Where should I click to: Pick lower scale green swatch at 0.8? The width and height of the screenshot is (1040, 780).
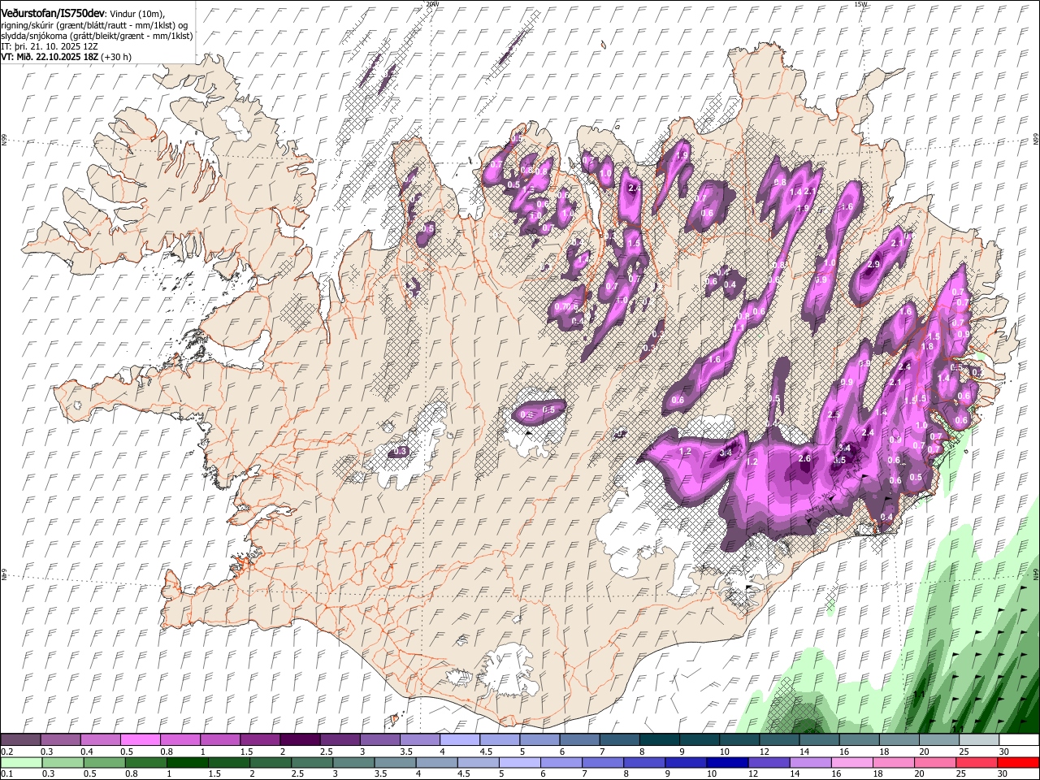pyautogui.click(x=146, y=762)
